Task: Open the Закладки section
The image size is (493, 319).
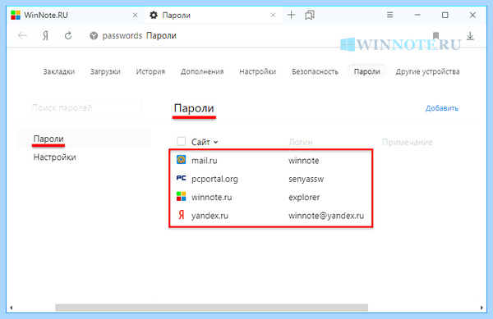Action: click(59, 71)
